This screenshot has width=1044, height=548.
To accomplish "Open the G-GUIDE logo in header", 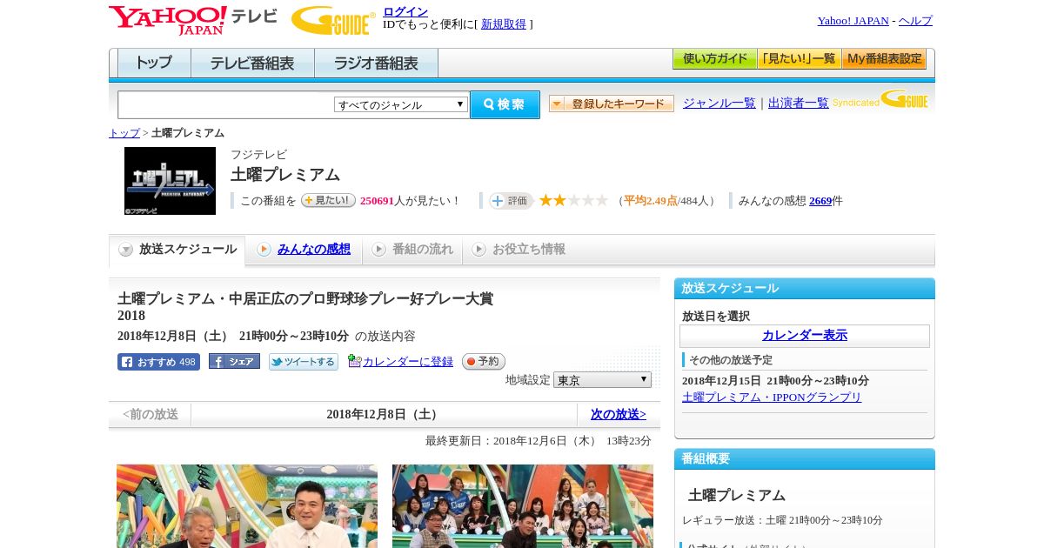I will (333, 21).
